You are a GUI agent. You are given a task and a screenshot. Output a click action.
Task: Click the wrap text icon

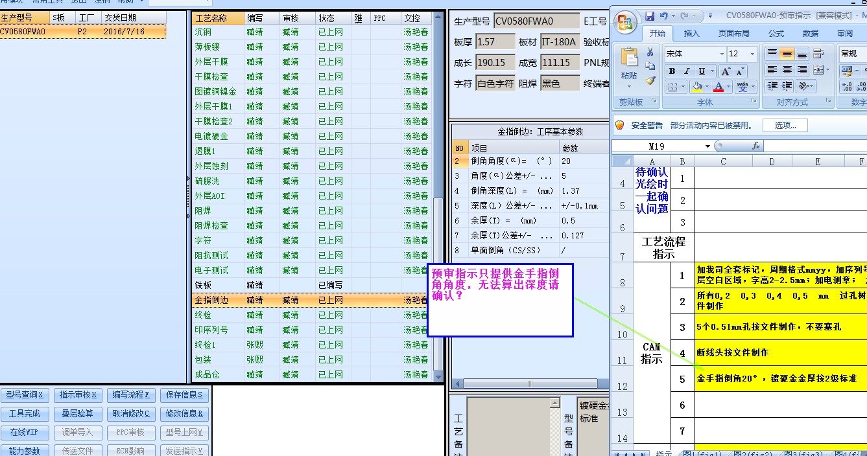[x=818, y=54]
